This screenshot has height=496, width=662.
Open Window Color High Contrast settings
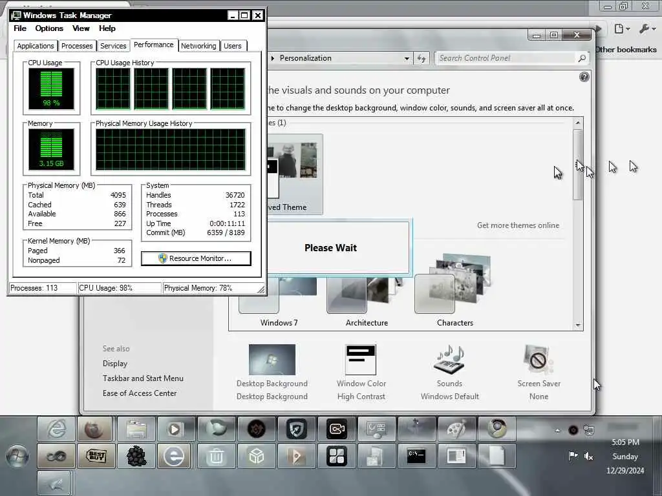[x=361, y=372]
